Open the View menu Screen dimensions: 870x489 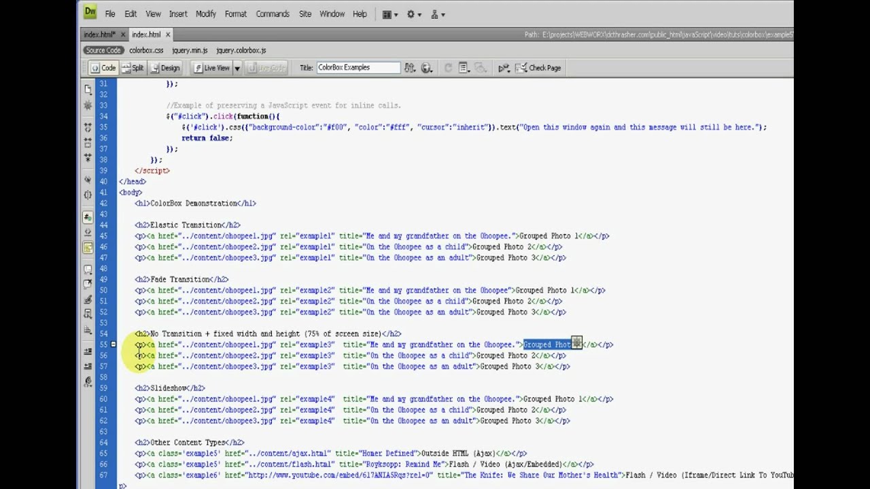tap(153, 14)
